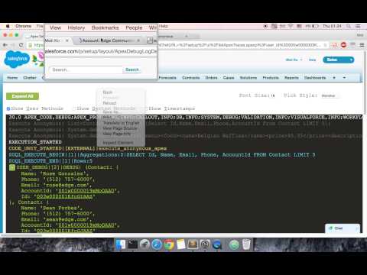Open the Help menu in menu bar
This screenshot has width=367, height=275.
[x=164, y=26]
